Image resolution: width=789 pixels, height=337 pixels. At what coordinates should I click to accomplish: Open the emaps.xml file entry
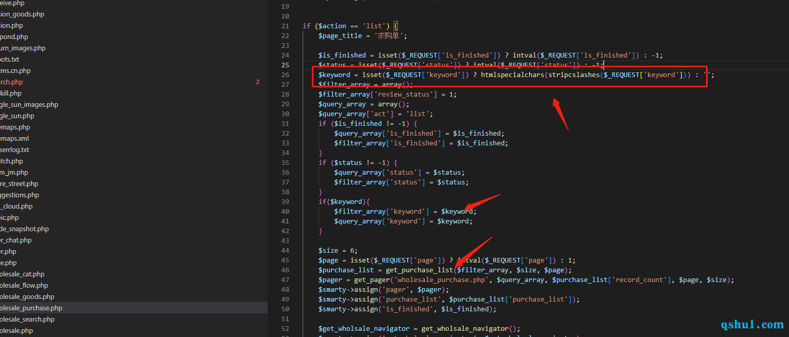[x=14, y=139]
